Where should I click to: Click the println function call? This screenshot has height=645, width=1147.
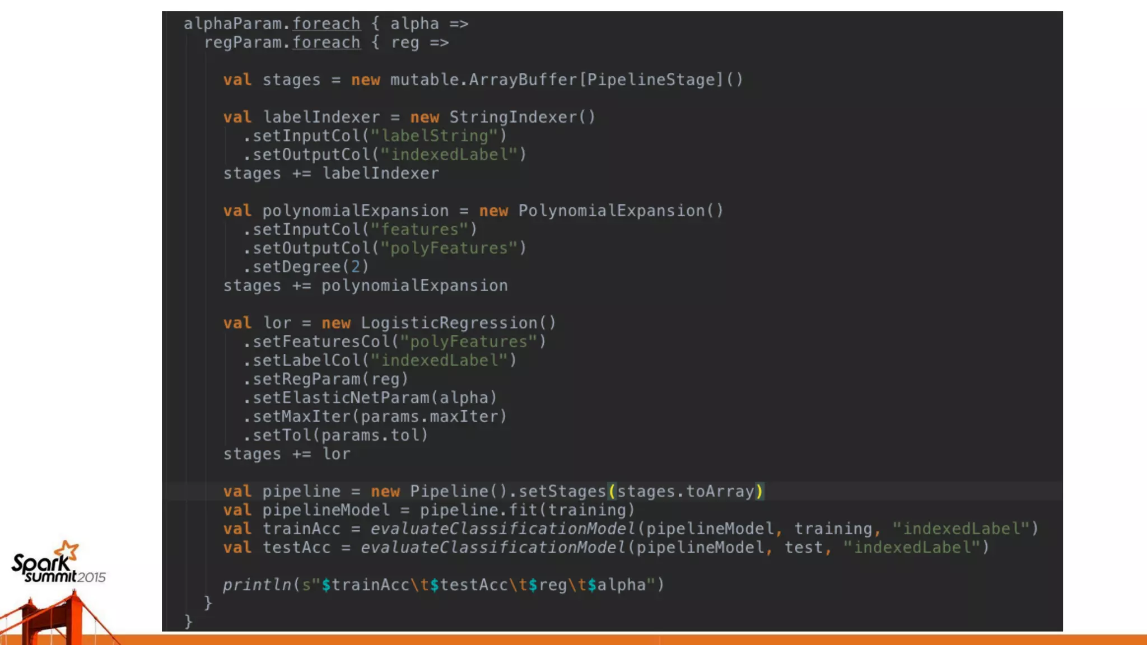click(257, 585)
